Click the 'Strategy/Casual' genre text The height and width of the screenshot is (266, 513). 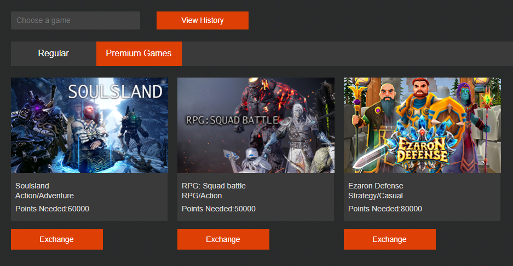375,196
